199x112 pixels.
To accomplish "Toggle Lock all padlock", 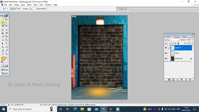I will coord(178,43).
